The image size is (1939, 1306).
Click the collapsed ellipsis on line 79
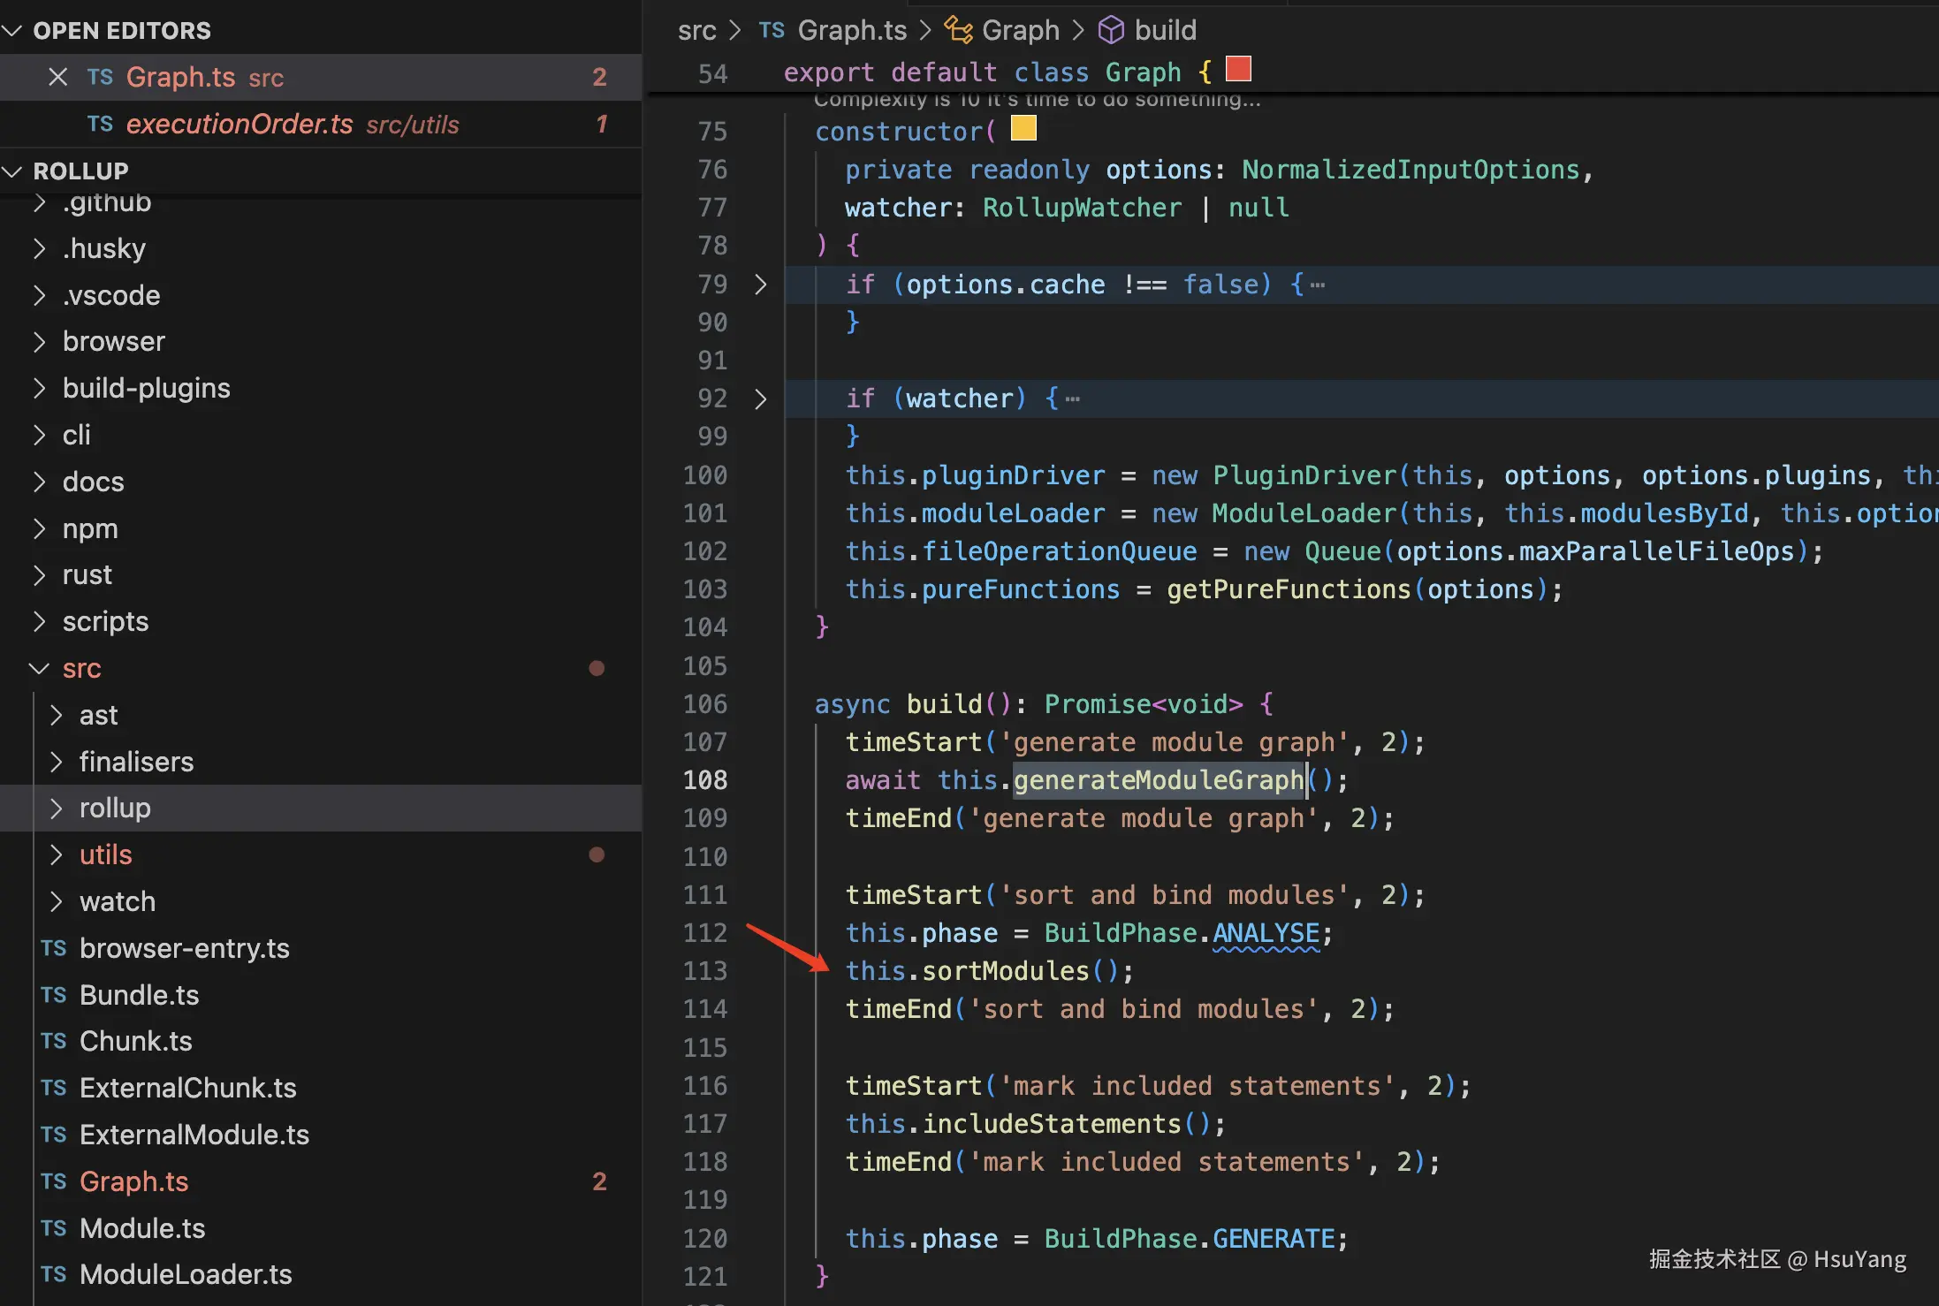tap(1317, 285)
